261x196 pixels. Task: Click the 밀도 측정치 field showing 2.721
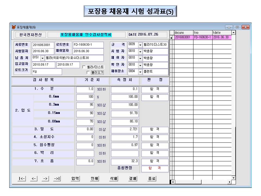click(125, 130)
